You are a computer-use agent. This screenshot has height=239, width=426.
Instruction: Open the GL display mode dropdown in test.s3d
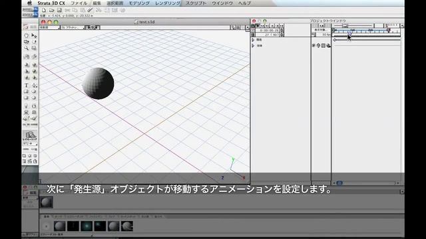[x=73, y=27]
